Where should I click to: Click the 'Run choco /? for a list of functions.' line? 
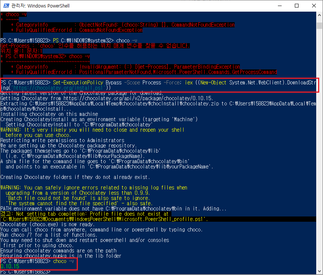[x=49, y=235]
